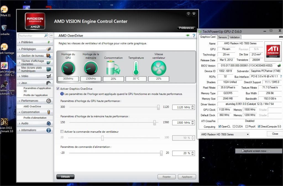Click the GPU-Z PCI-E help question mark
This screenshot has width=283, height=186.
(281, 76)
